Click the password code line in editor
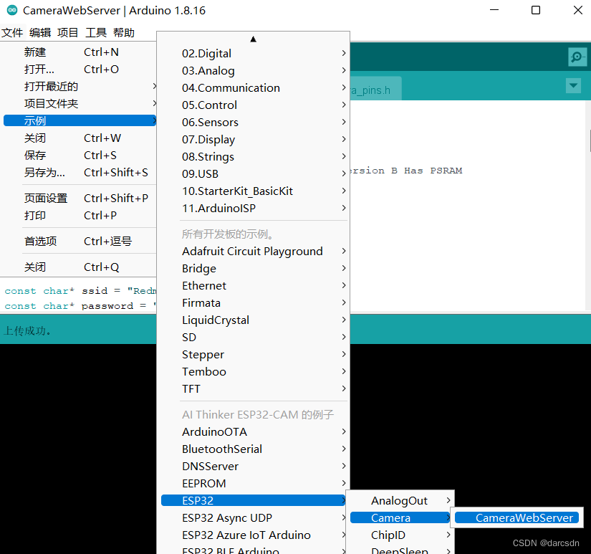This screenshot has width=591, height=554. point(80,306)
